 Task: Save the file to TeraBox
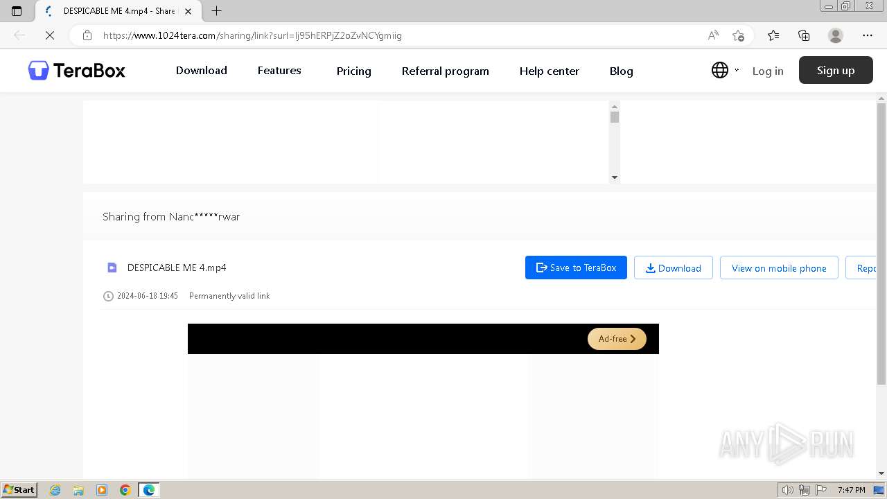576,268
